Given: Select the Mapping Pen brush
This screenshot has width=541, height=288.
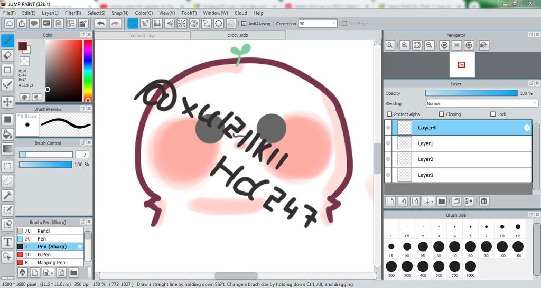Looking at the screenshot, I should pyautogui.click(x=50, y=263).
